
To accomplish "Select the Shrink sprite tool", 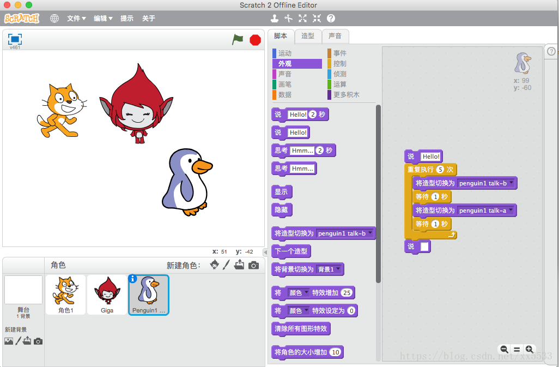I will (317, 18).
